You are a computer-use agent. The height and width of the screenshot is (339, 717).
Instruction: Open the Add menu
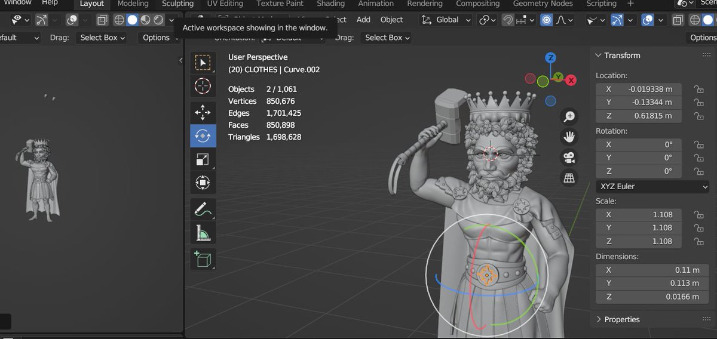[363, 20]
